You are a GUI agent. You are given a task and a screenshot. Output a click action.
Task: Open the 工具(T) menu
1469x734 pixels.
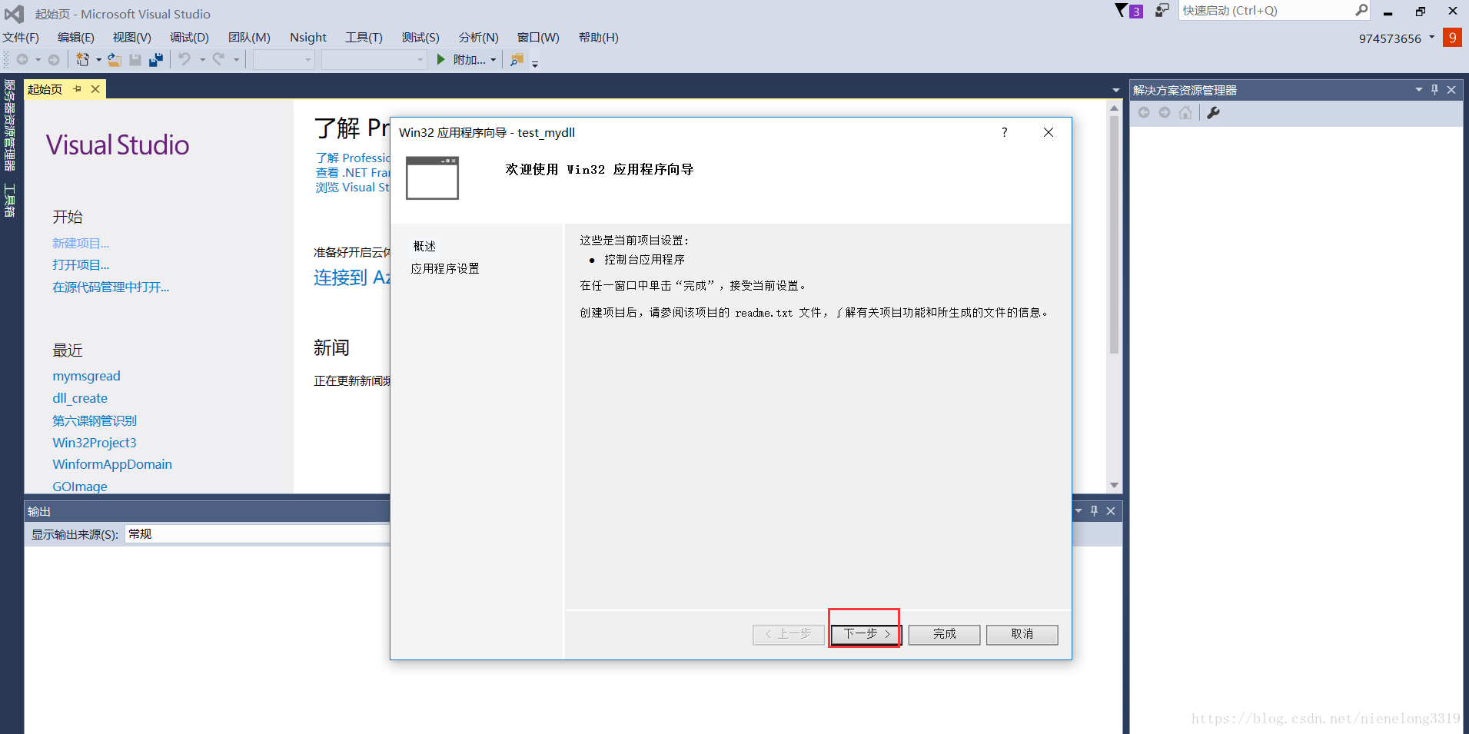364,38
